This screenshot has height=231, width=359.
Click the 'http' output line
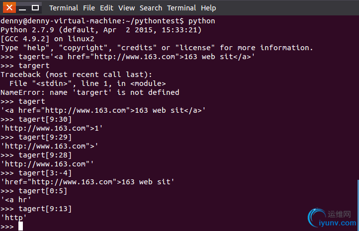13,218
